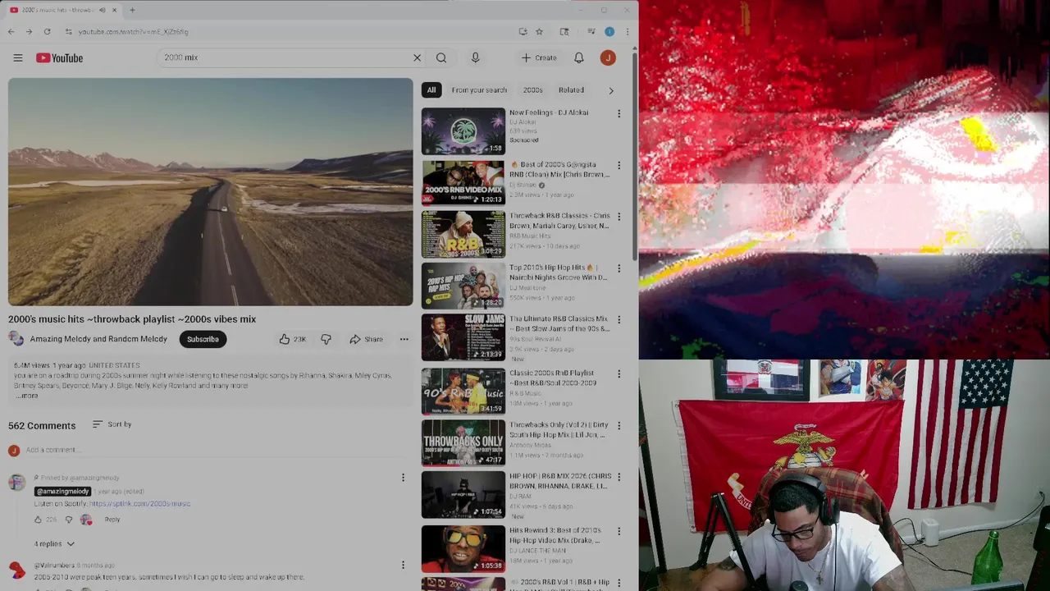Viewport: 1050px width, 591px height.
Task: Open the @amazingmelody commenter handle
Action: [62, 491]
